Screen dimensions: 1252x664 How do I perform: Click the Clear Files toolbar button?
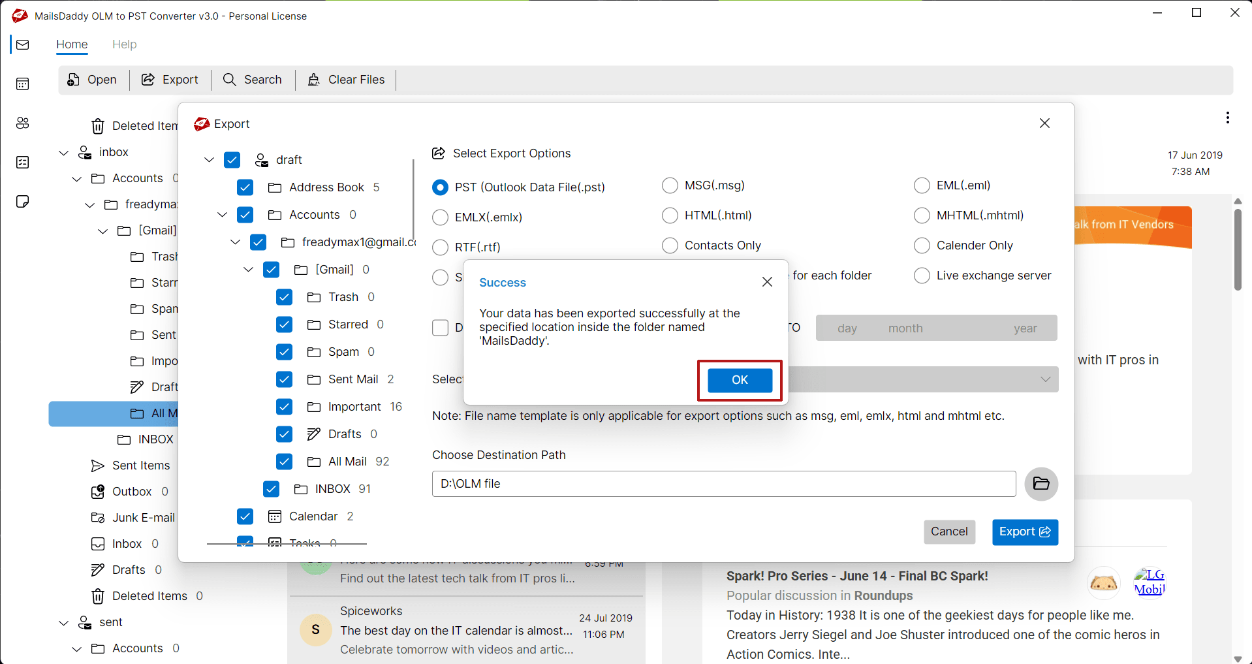coord(346,80)
